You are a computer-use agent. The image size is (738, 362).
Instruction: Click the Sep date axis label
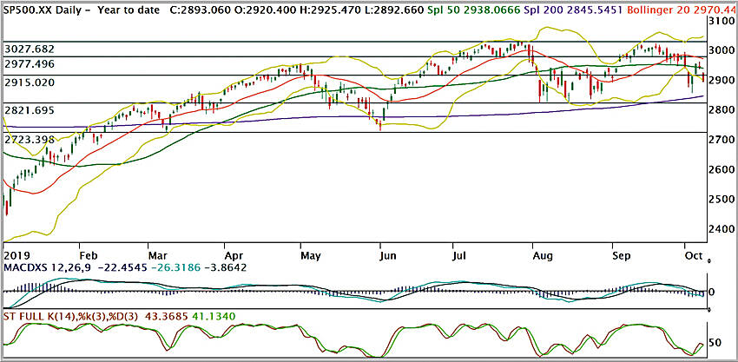coord(622,256)
